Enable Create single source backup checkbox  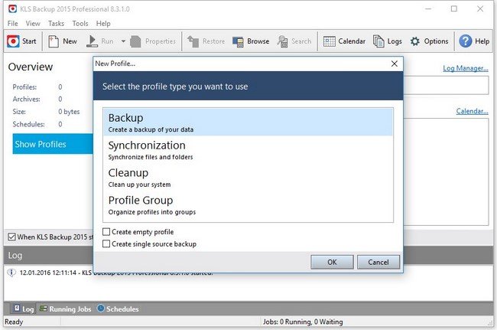pyautogui.click(x=106, y=243)
